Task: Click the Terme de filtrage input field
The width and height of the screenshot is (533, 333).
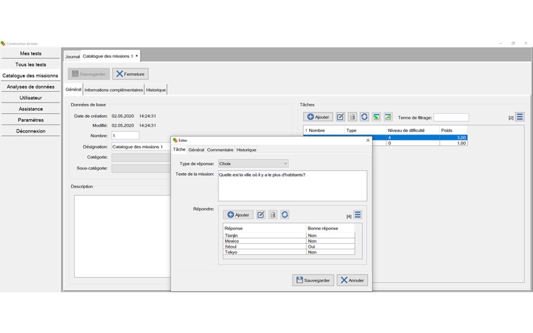Action: (451, 118)
